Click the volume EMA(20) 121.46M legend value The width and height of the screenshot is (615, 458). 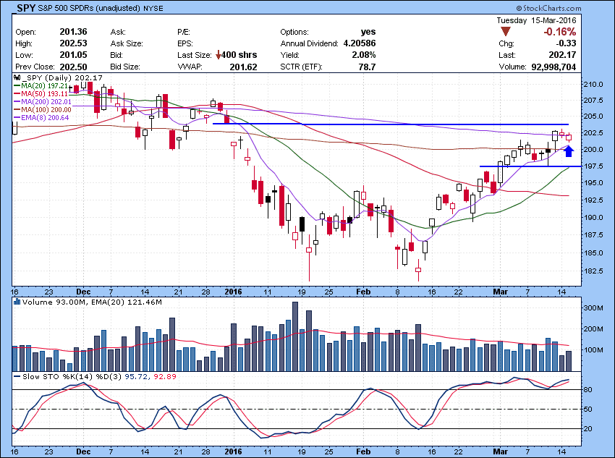(x=126, y=302)
